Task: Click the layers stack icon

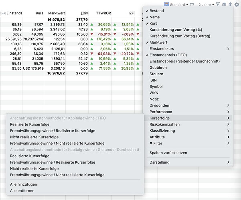Action: (224, 4)
